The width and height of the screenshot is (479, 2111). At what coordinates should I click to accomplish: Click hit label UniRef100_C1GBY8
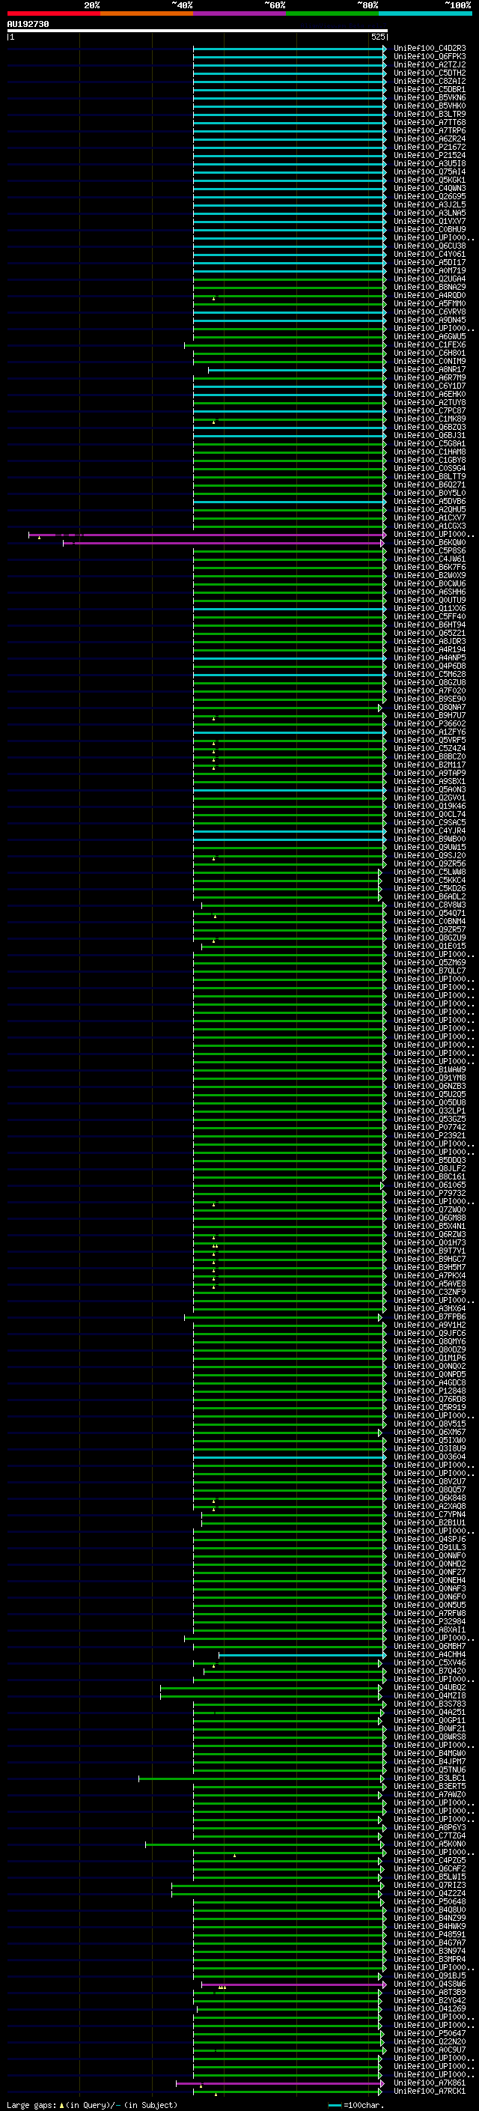[430, 461]
